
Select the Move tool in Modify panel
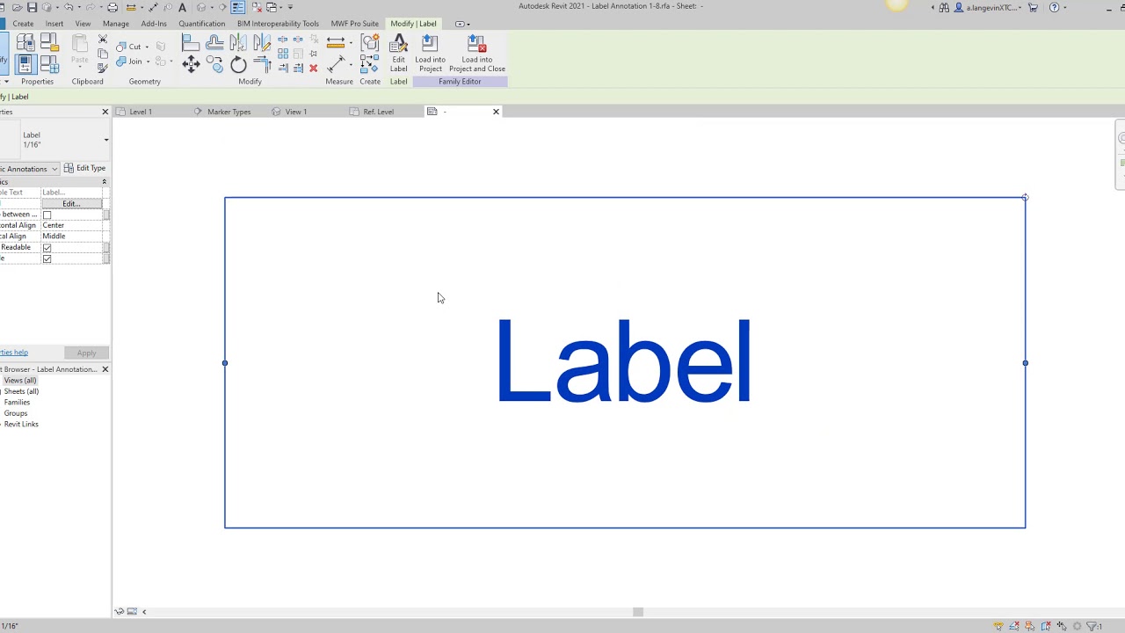(191, 64)
